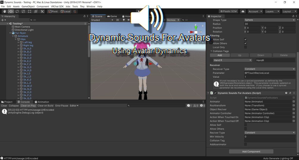Open the GameObject menu
The height and width of the screenshot is (160, 299).
pyautogui.click(x=28, y=7)
